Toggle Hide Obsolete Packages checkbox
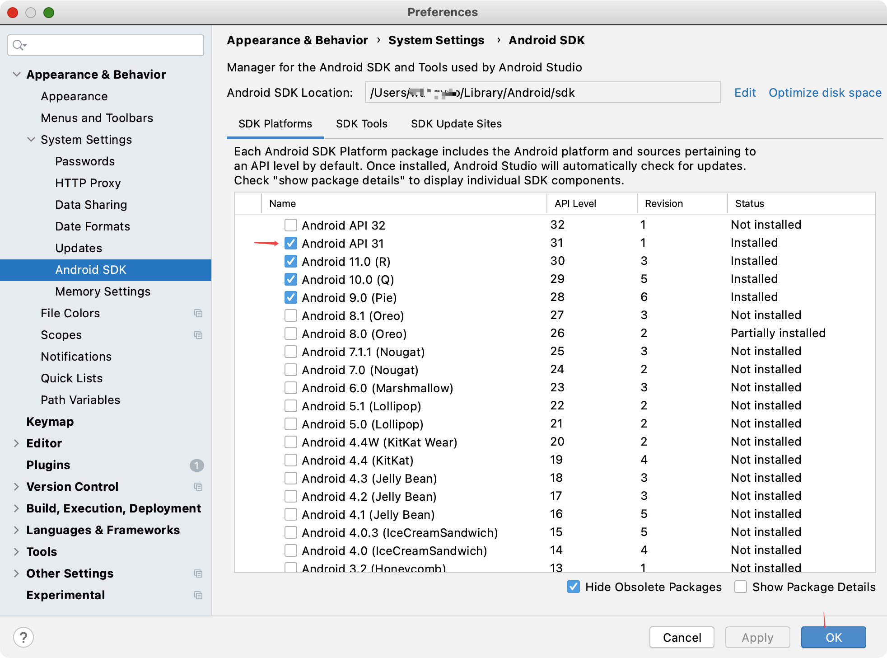887x658 pixels. (574, 587)
